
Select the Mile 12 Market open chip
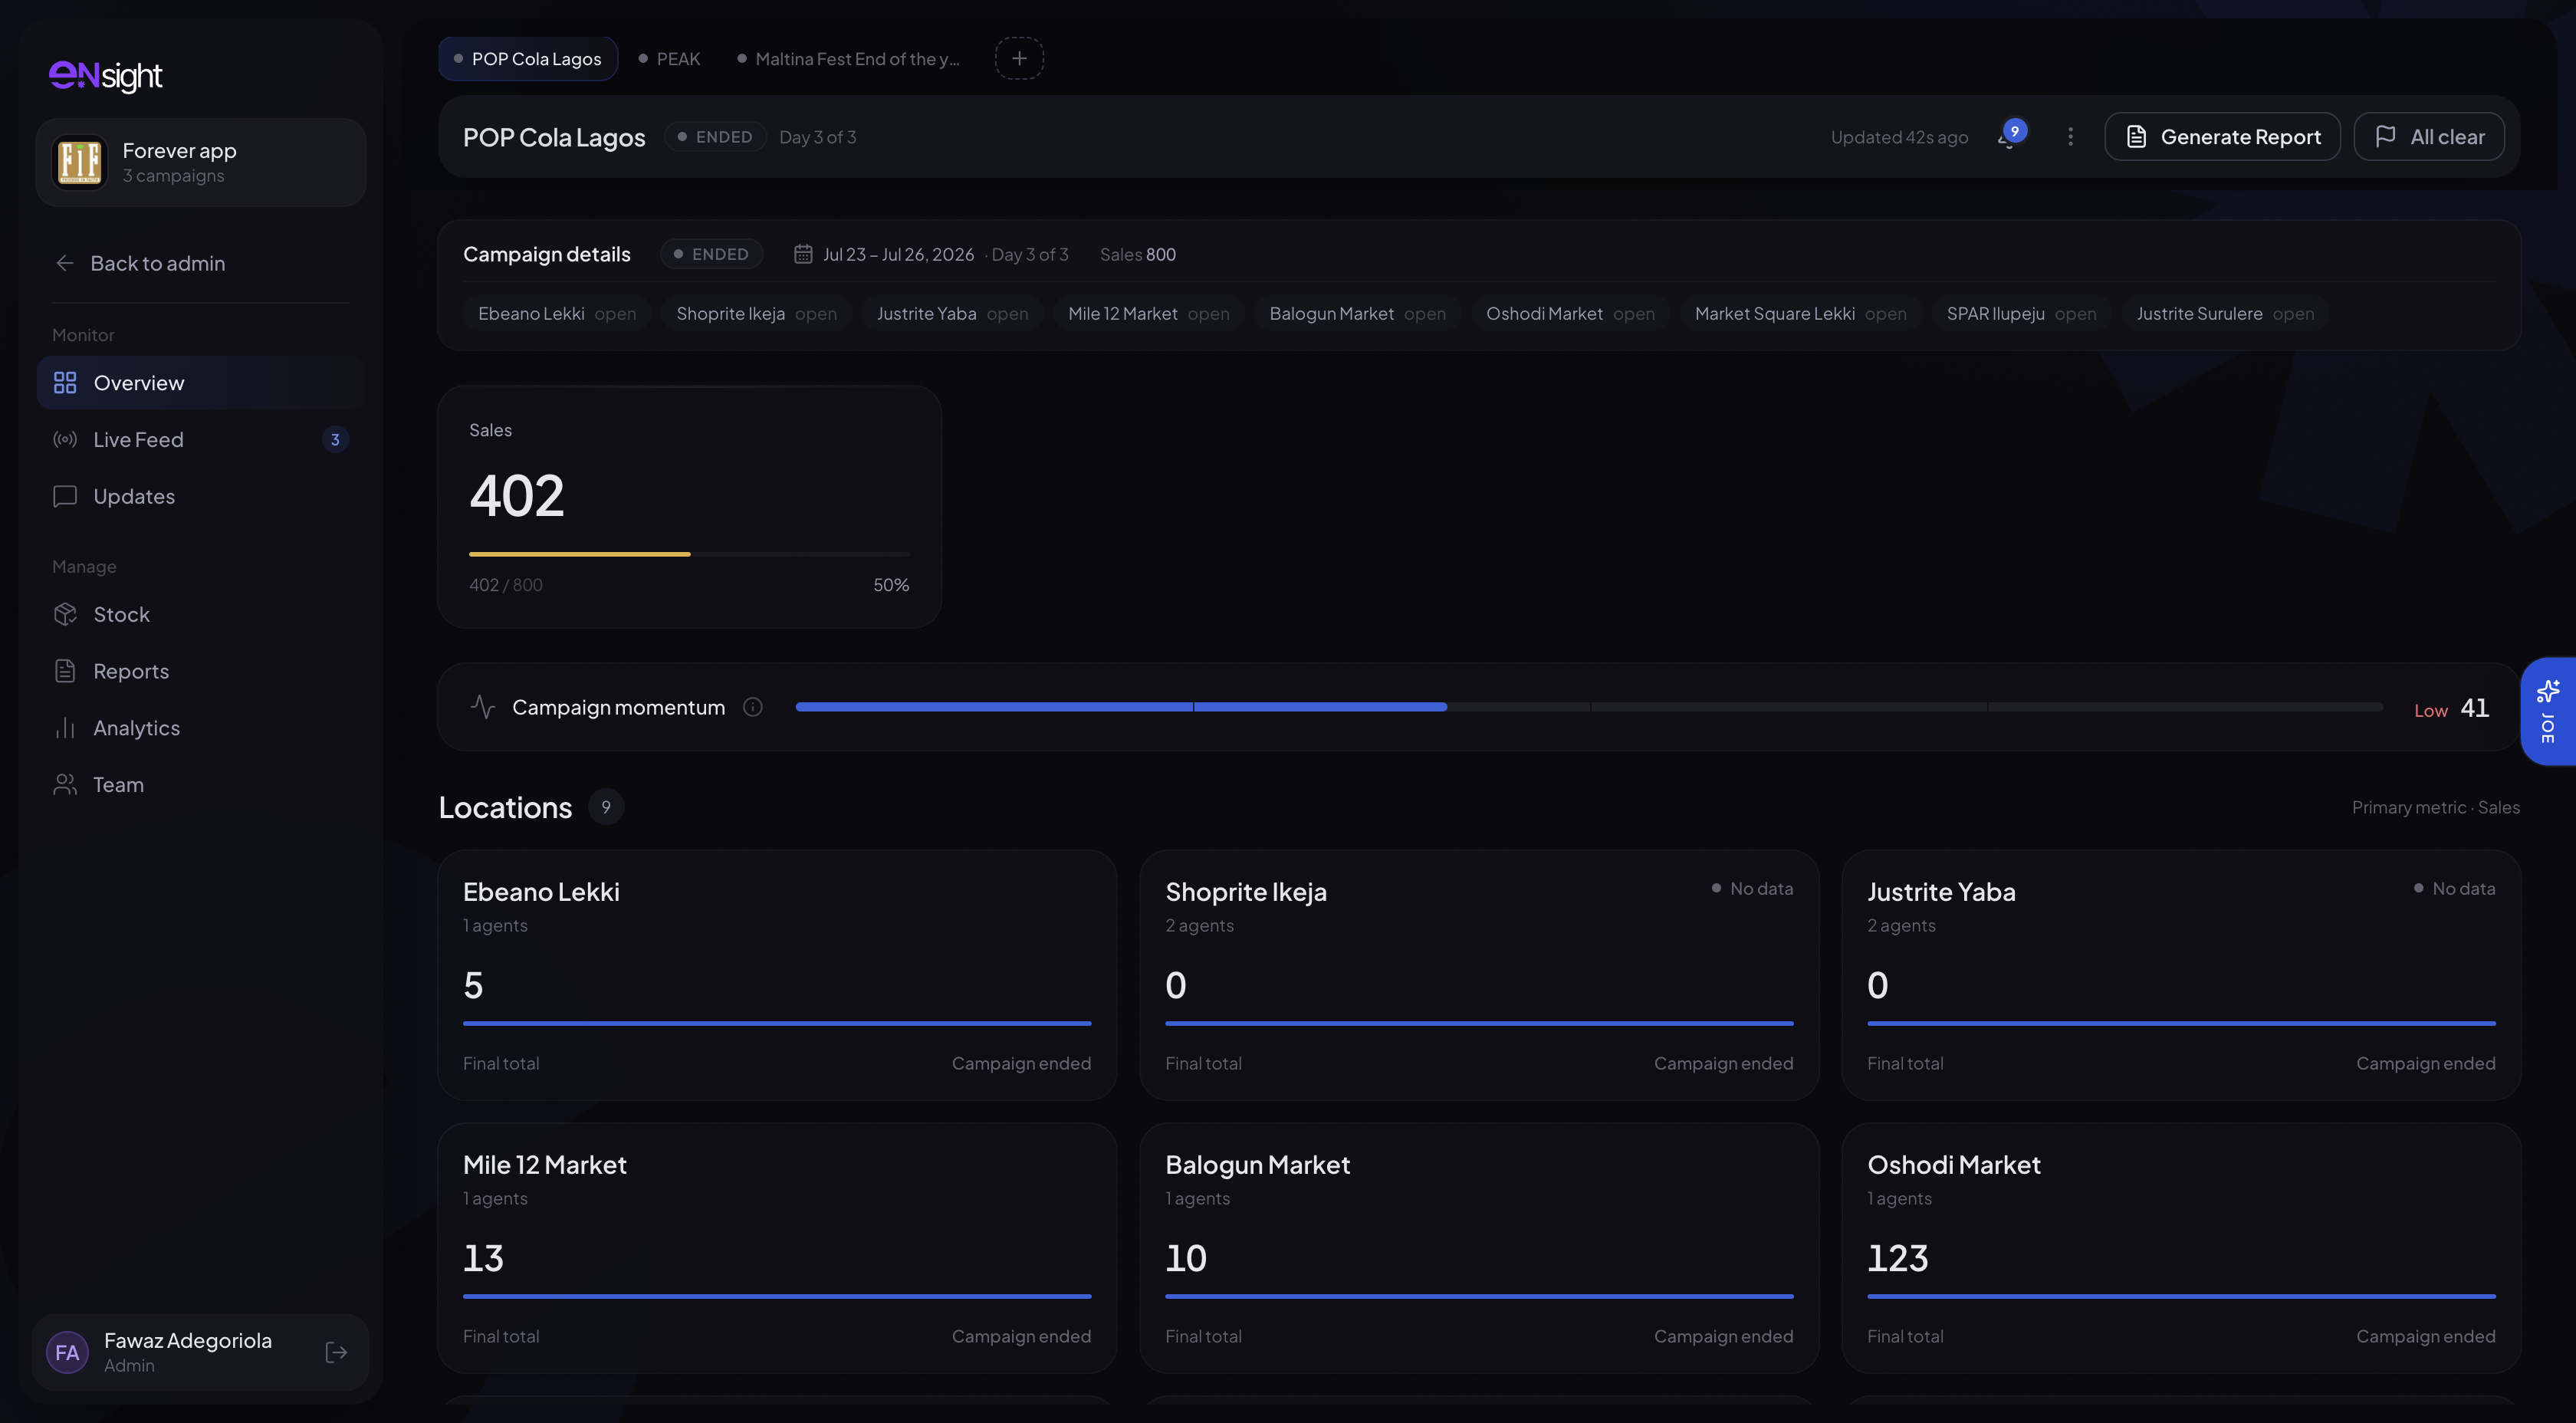[x=1149, y=314]
